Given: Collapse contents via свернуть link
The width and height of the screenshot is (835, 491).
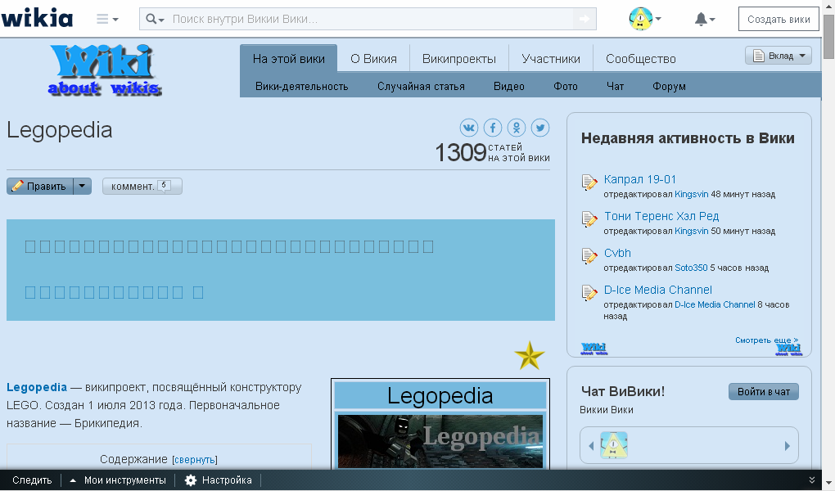Looking at the screenshot, I should click(195, 460).
